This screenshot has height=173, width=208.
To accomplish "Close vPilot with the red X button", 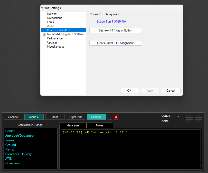I will [116, 117].
